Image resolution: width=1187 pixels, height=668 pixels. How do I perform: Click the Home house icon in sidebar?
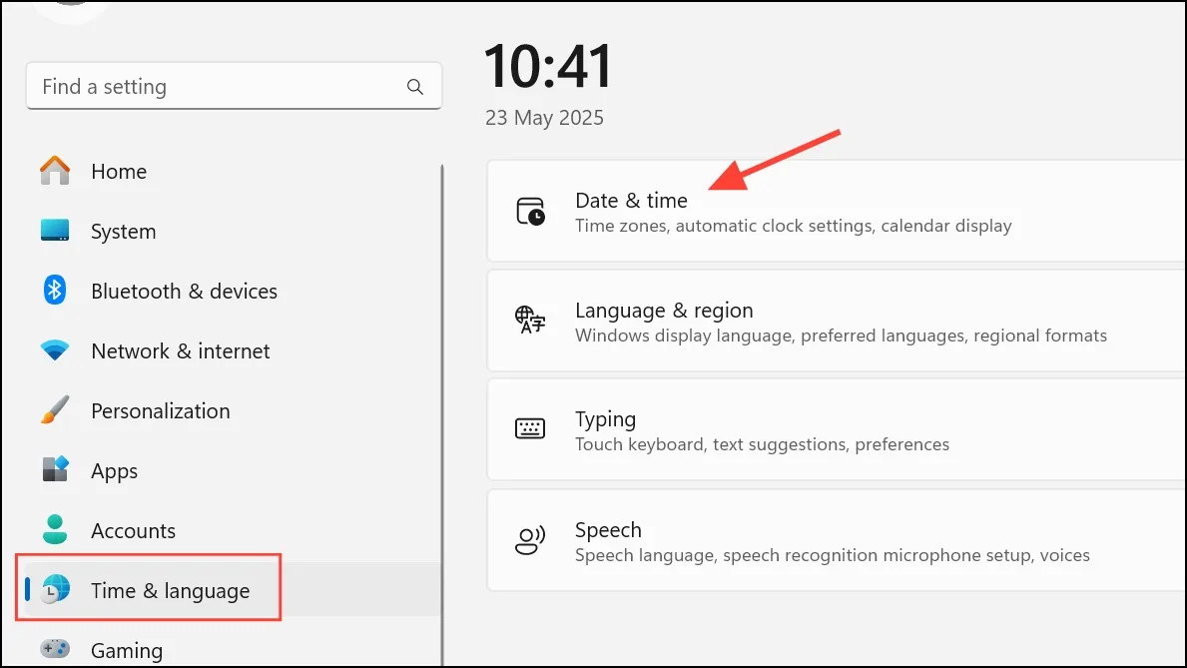pos(55,171)
